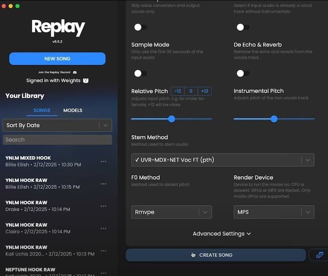328x276 pixels.
Task: Click the NEW SONG button
Action: pos(57,59)
